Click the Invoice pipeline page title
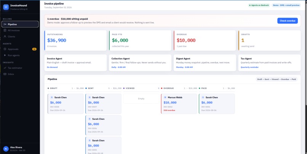Image resolution: width=307 pixels, height=154 pixels. click(x=54, y=3)
